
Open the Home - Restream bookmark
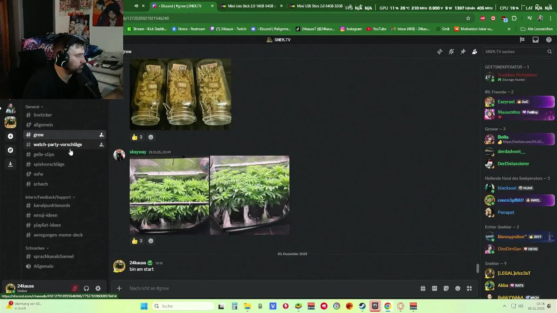click(x=188, y=29)
